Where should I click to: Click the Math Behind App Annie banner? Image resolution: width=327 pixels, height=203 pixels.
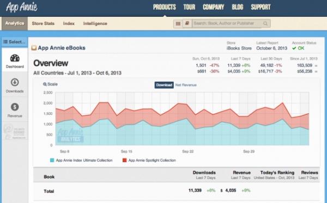click(x=15, y=131)
